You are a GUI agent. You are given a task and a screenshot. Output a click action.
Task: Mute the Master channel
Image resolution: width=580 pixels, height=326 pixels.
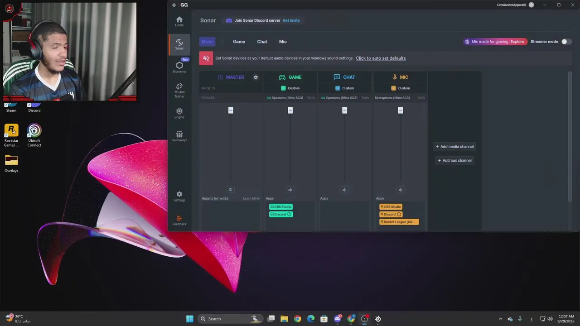tap(231, 190)
